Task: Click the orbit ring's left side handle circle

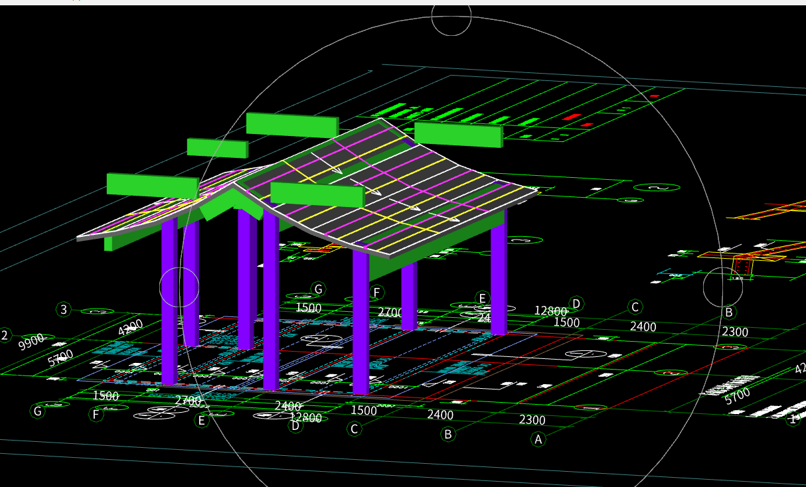Action: (x=179, y=287)
